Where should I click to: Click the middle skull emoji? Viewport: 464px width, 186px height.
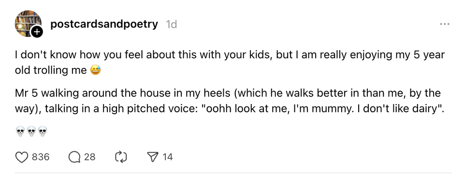point(31,131)
